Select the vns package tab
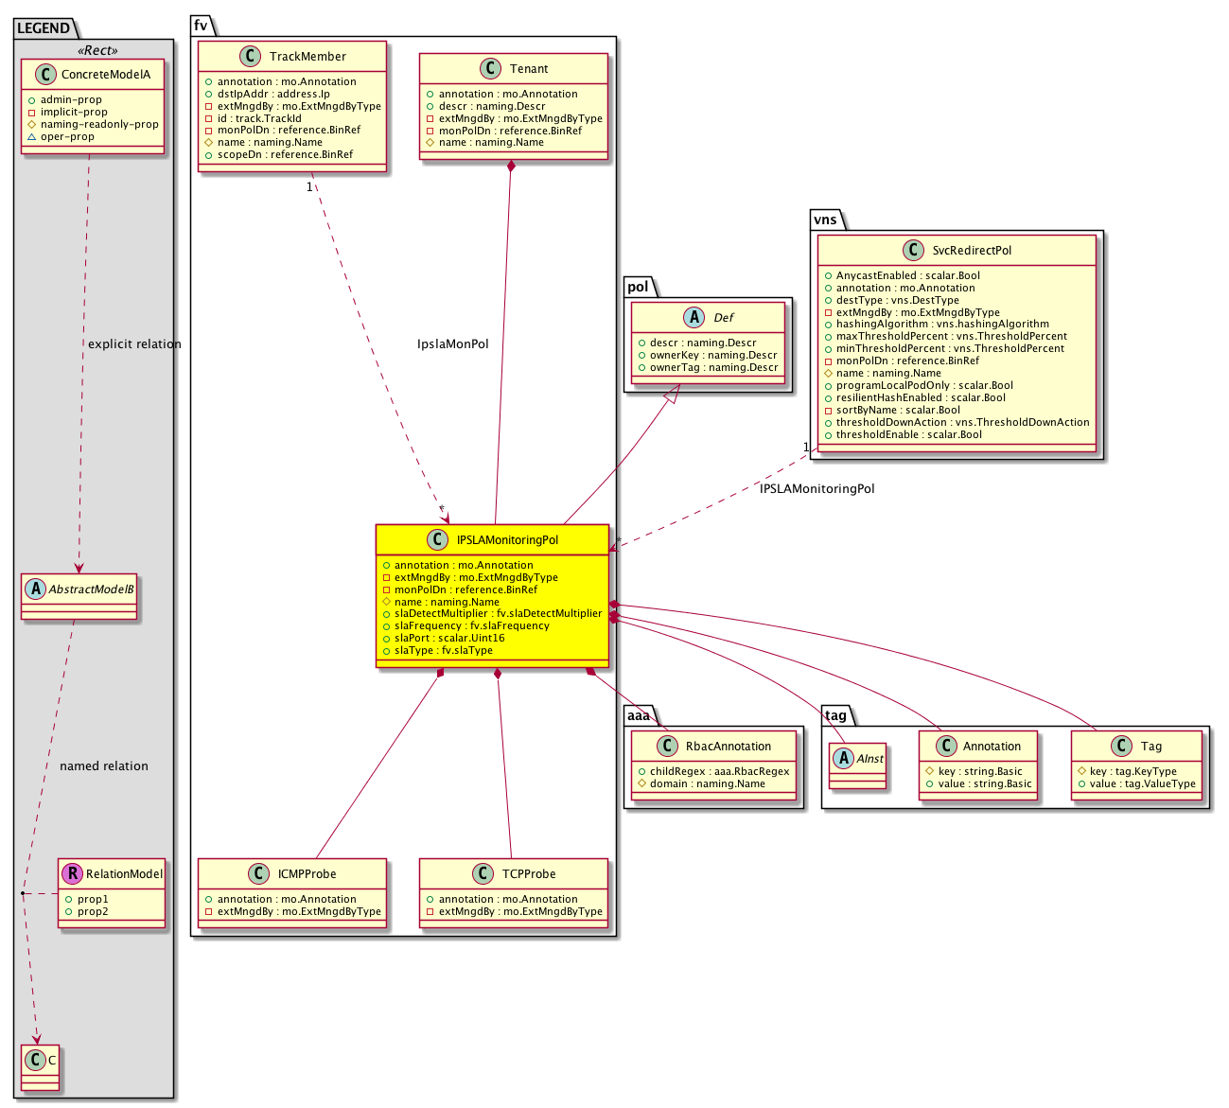Viewport: 1229px width, 1108px height. click(x=825, y=220)
